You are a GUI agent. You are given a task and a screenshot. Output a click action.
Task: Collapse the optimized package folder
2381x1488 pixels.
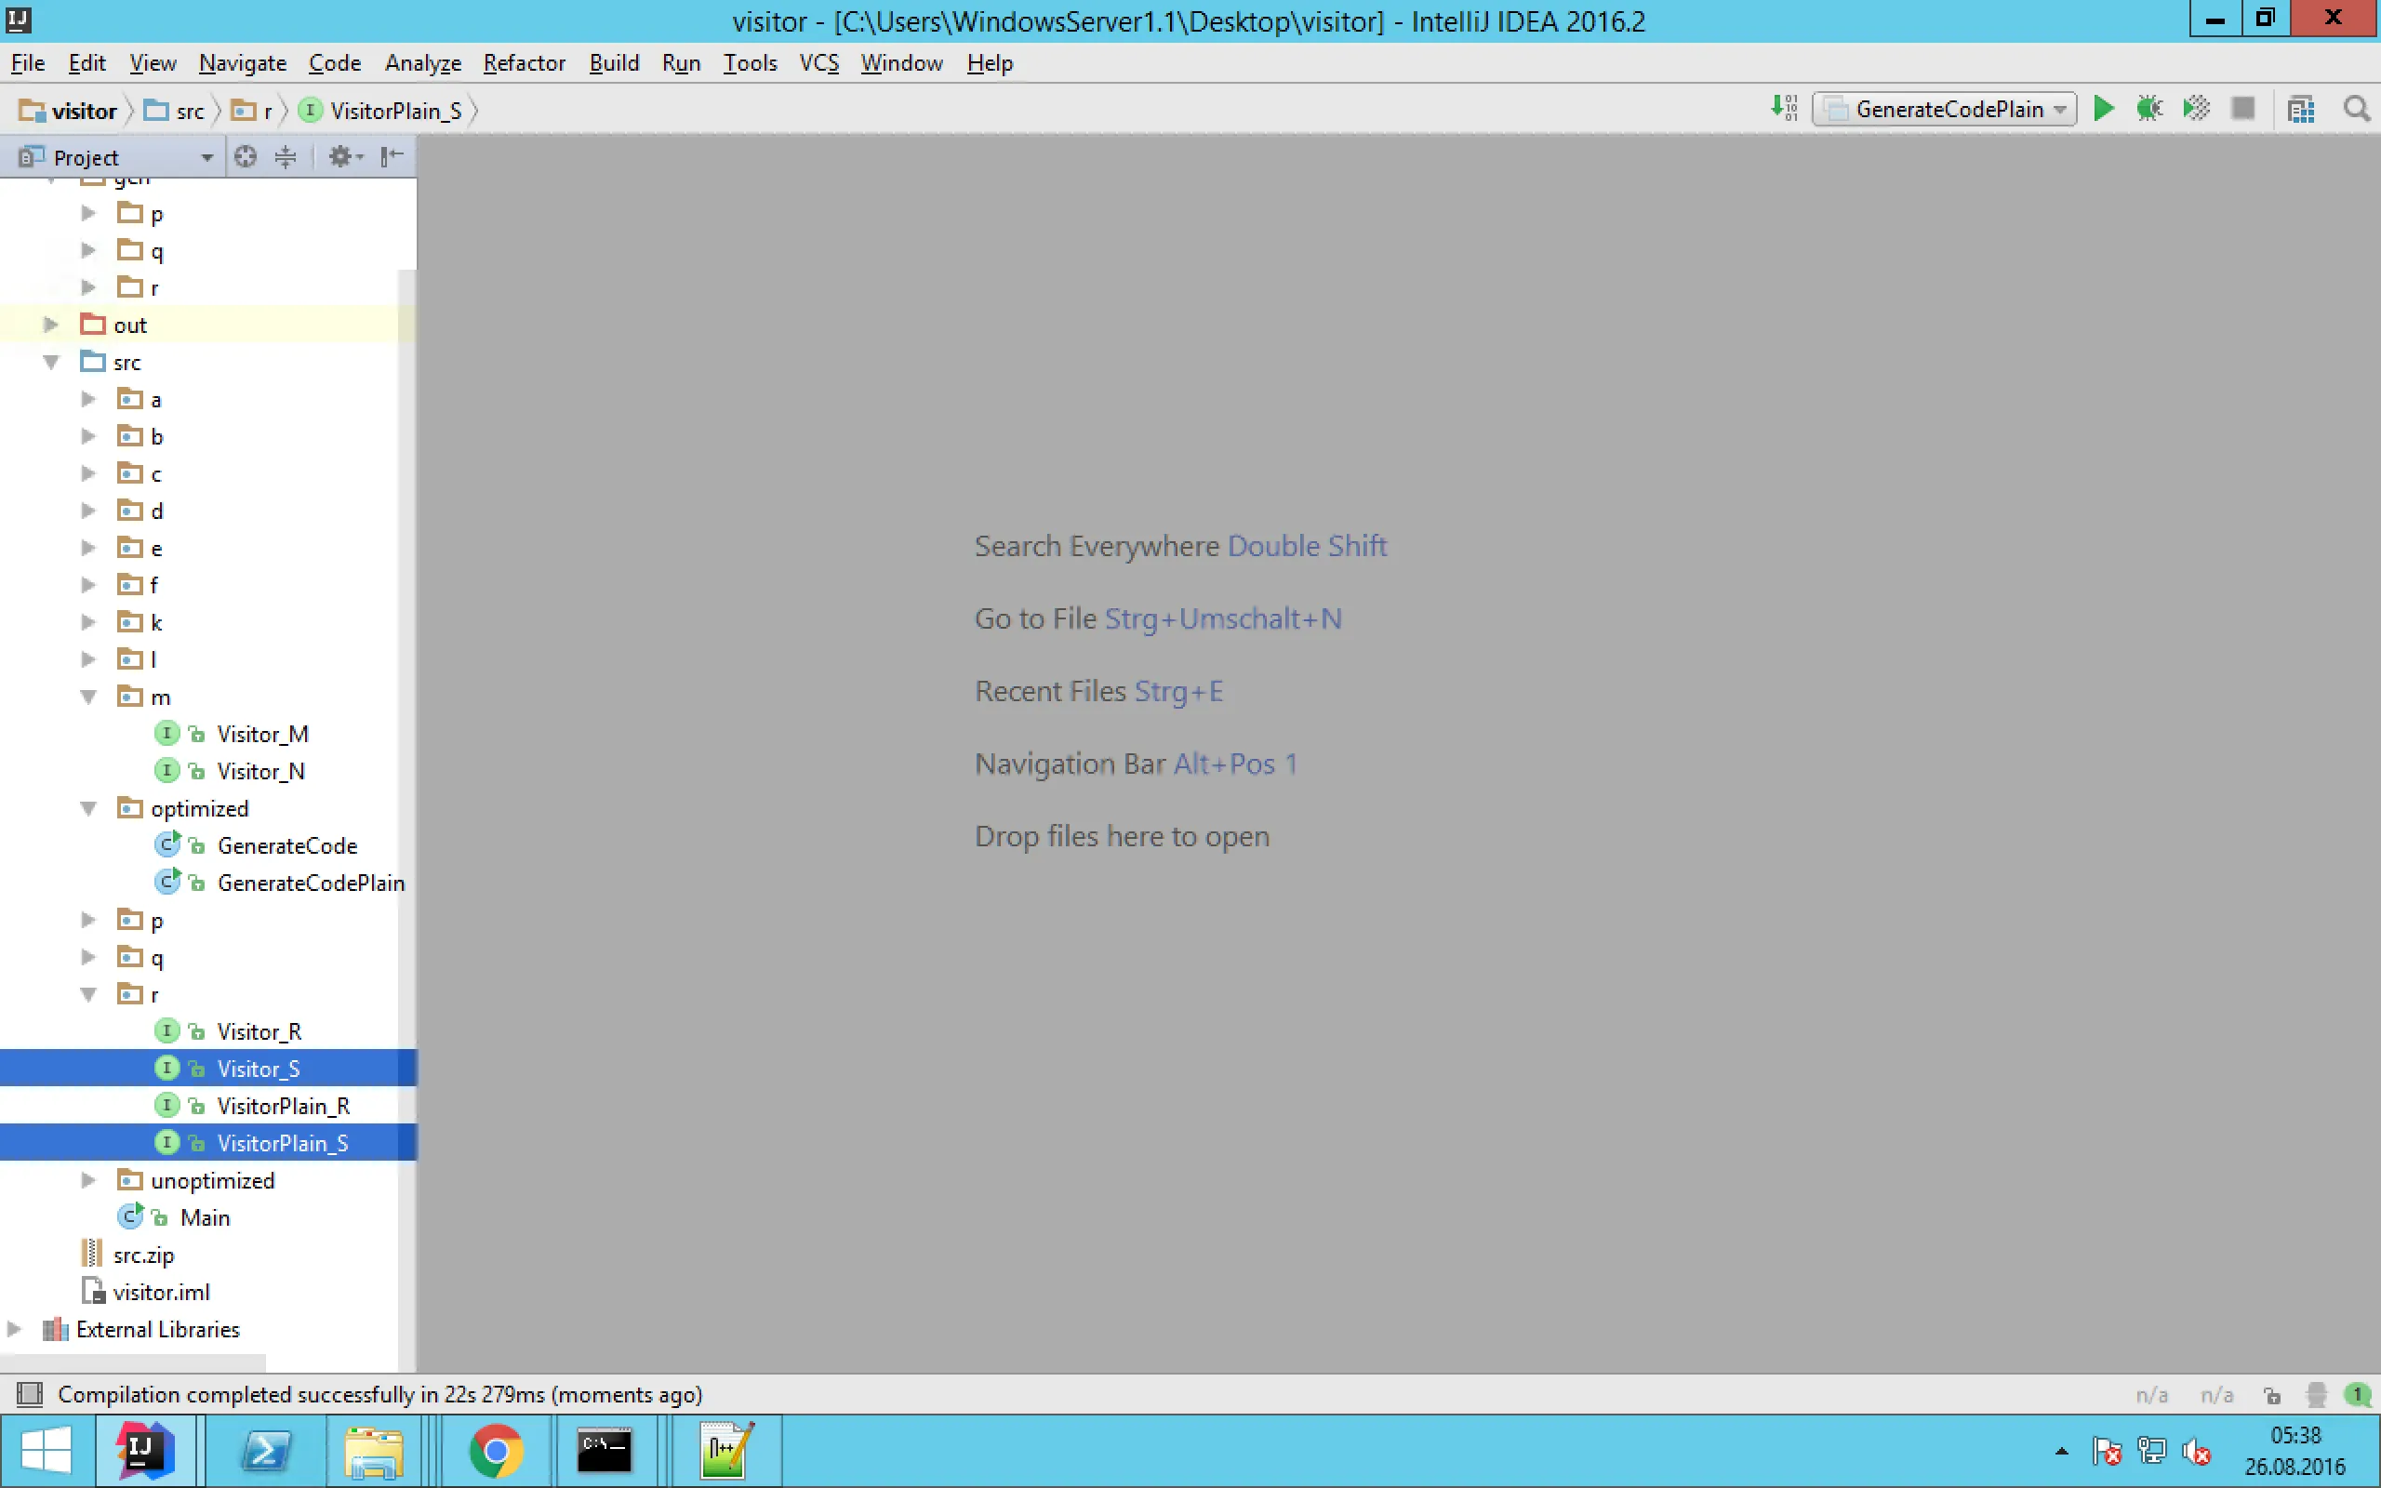pos(88,808)
